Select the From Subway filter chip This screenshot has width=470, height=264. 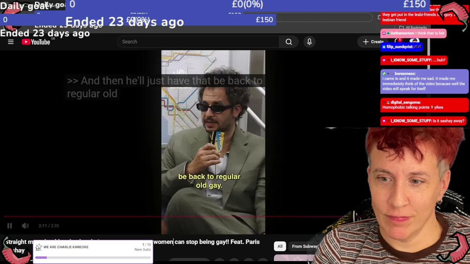point(305,246)
